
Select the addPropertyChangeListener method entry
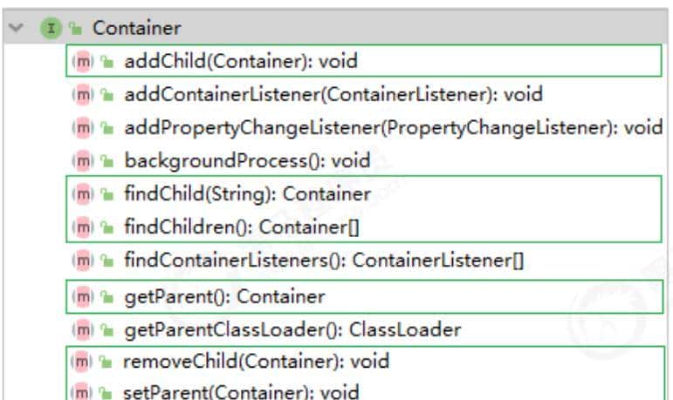click(393, 128)
